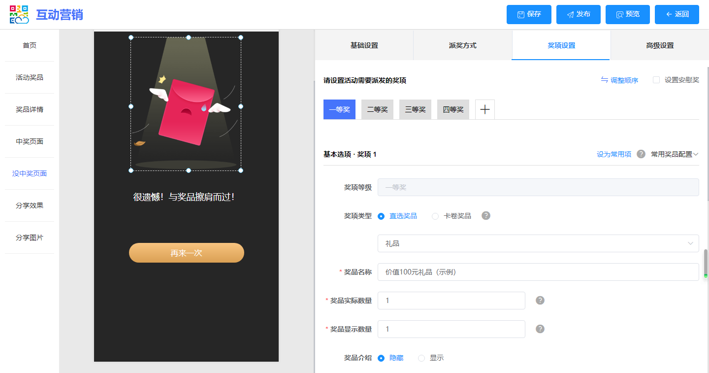This screenshot has width=709, height=373.
Task: Click the 返回 button
Action: pos(677,14)
